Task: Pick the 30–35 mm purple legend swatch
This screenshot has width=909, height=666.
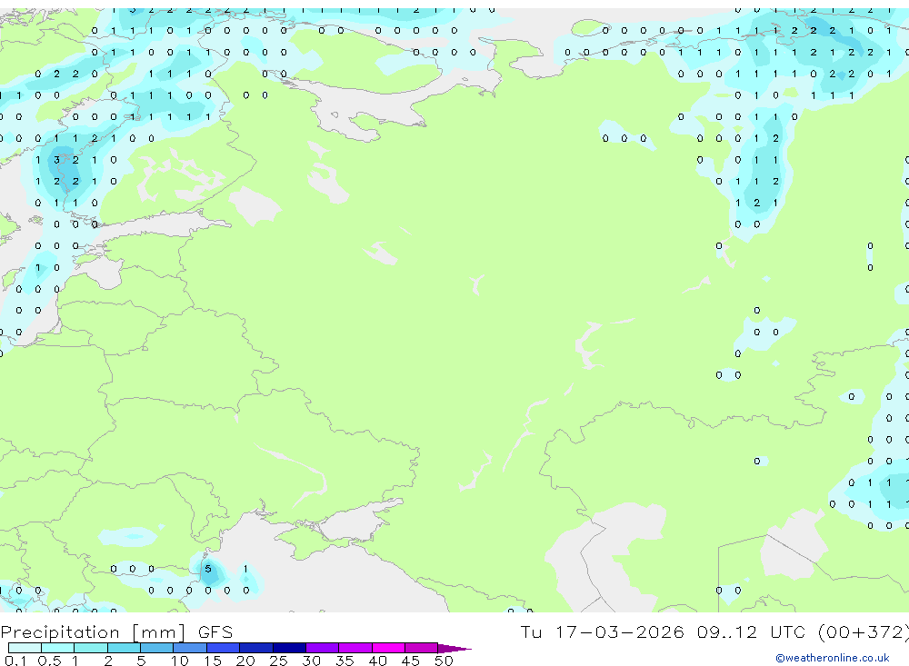Action: [323, 648]
